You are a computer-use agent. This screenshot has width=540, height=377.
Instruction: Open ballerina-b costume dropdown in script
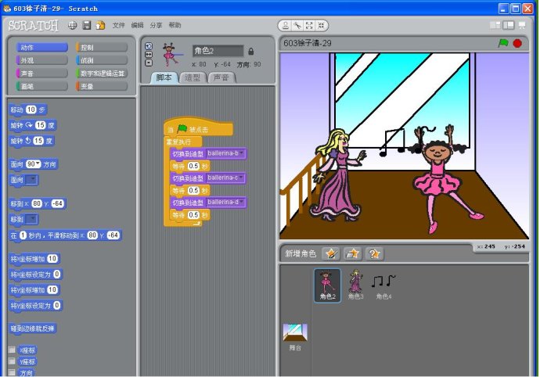(242, 153)
